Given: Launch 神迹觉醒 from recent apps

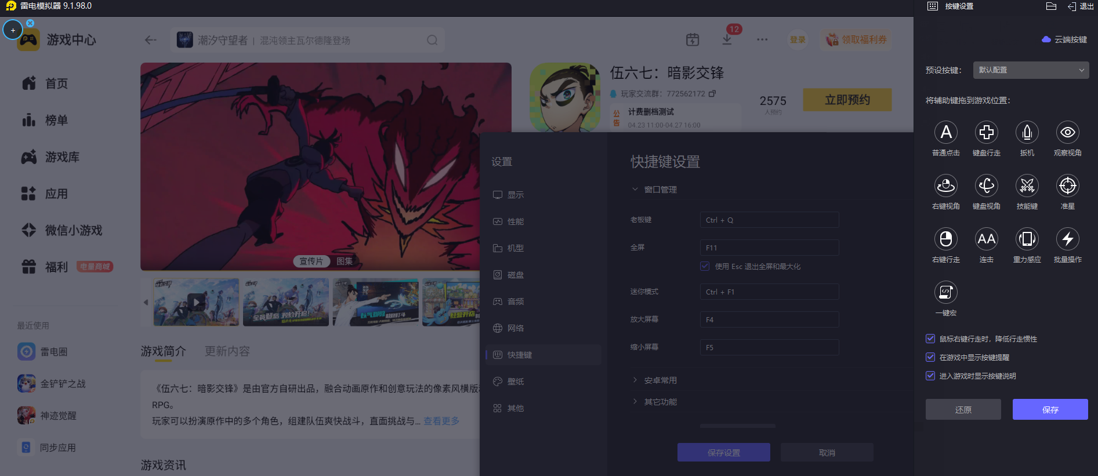Looking at the screenshot, I should pyautogui.click(x=46, y=416).
